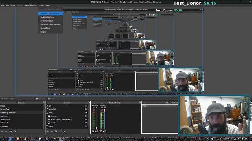Select Auto-Configuration Wizard in Tools menu

point(50,9)
